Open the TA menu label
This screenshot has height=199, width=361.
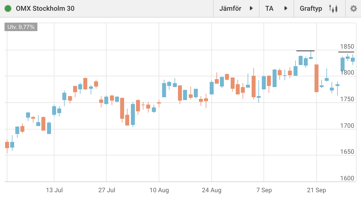tap(269, 8)
